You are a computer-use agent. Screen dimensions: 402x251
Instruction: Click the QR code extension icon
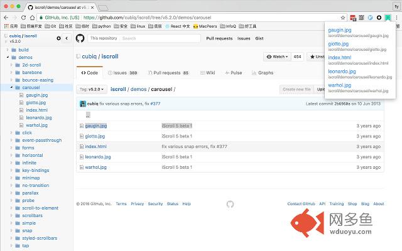[362, 18]
